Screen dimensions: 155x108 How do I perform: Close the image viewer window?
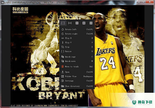coord(150,2)
